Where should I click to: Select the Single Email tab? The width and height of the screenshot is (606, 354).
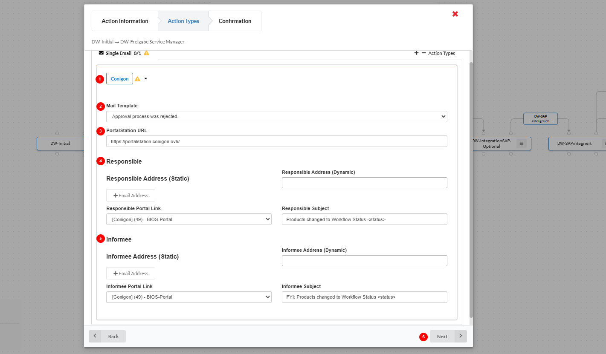coord(123,53)
